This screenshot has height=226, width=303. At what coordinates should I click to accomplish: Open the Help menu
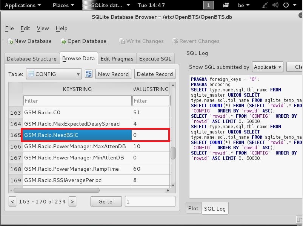(x=62, y=29)
